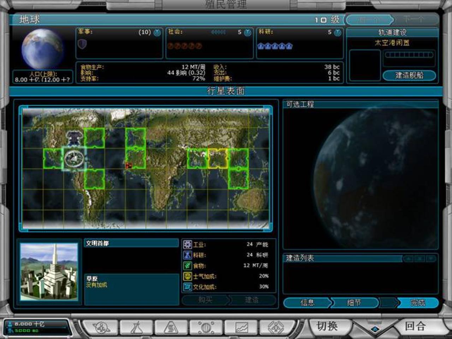Click the round planet icon in bottom bar
This screenshot has width=452, height=339.
[x=206, y=328]
